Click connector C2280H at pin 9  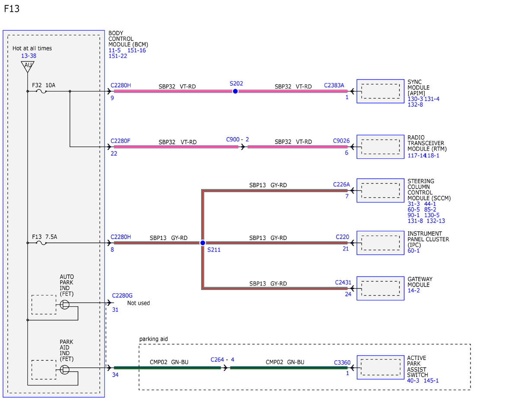121,85
